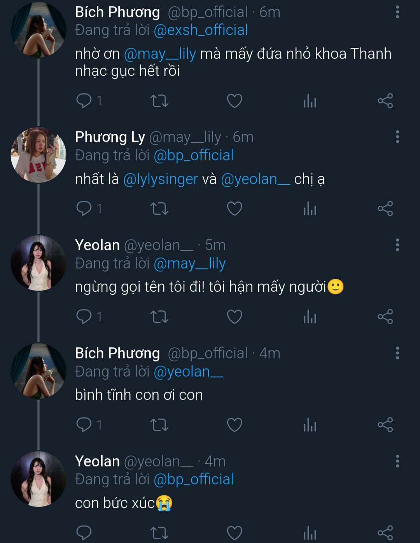
Task: Reply to Phương Ly's tweet
Action: tap(84, 209)
